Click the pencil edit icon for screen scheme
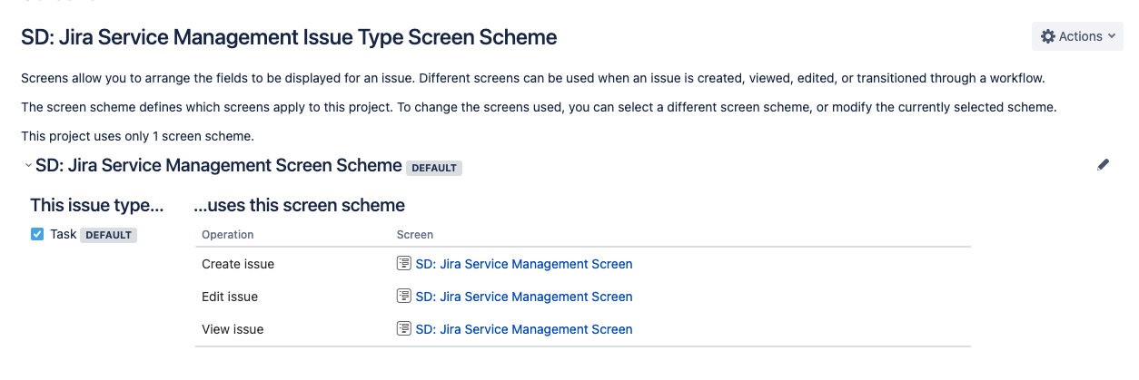This screenshot has height=380, width=1139. coord(1104,165)
